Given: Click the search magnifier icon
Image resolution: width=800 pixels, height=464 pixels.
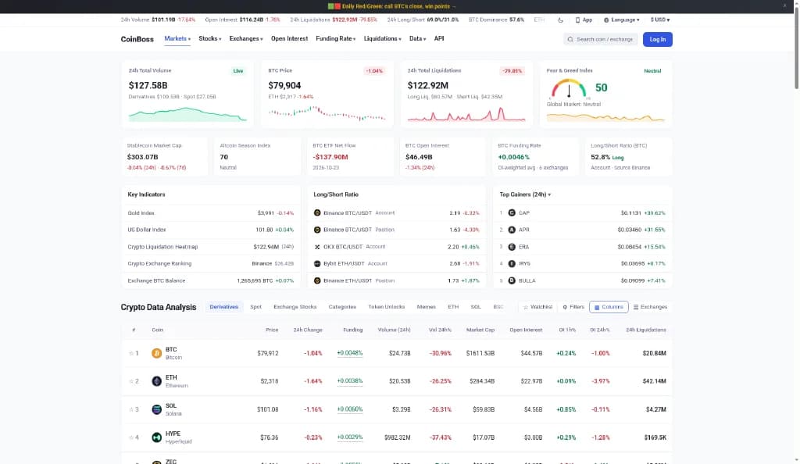Looking at the screenshot, I should pos(570,39).
